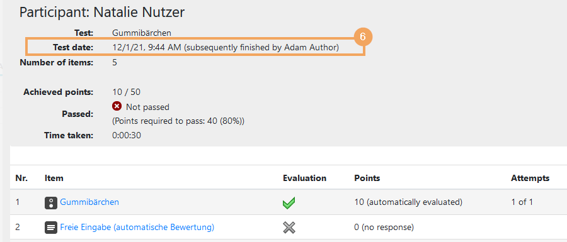567x242 pixels.
Task: Open Freie Eingabe (automatische Bewertung) link
Action: pos(137,227)
